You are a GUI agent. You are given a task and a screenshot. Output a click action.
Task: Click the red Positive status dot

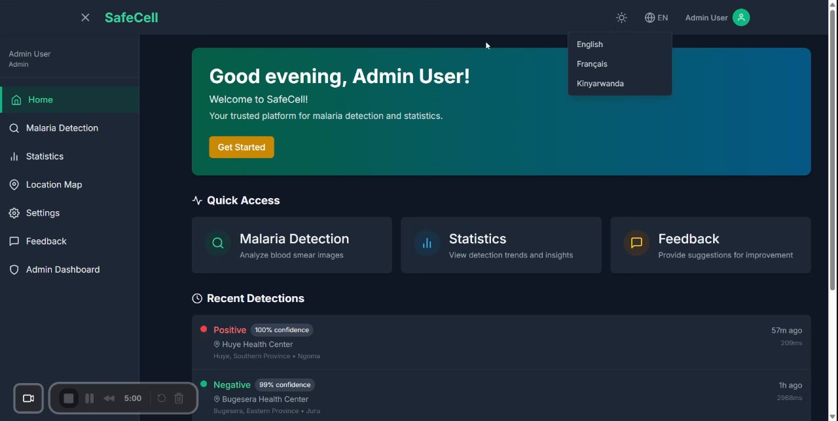204,329
